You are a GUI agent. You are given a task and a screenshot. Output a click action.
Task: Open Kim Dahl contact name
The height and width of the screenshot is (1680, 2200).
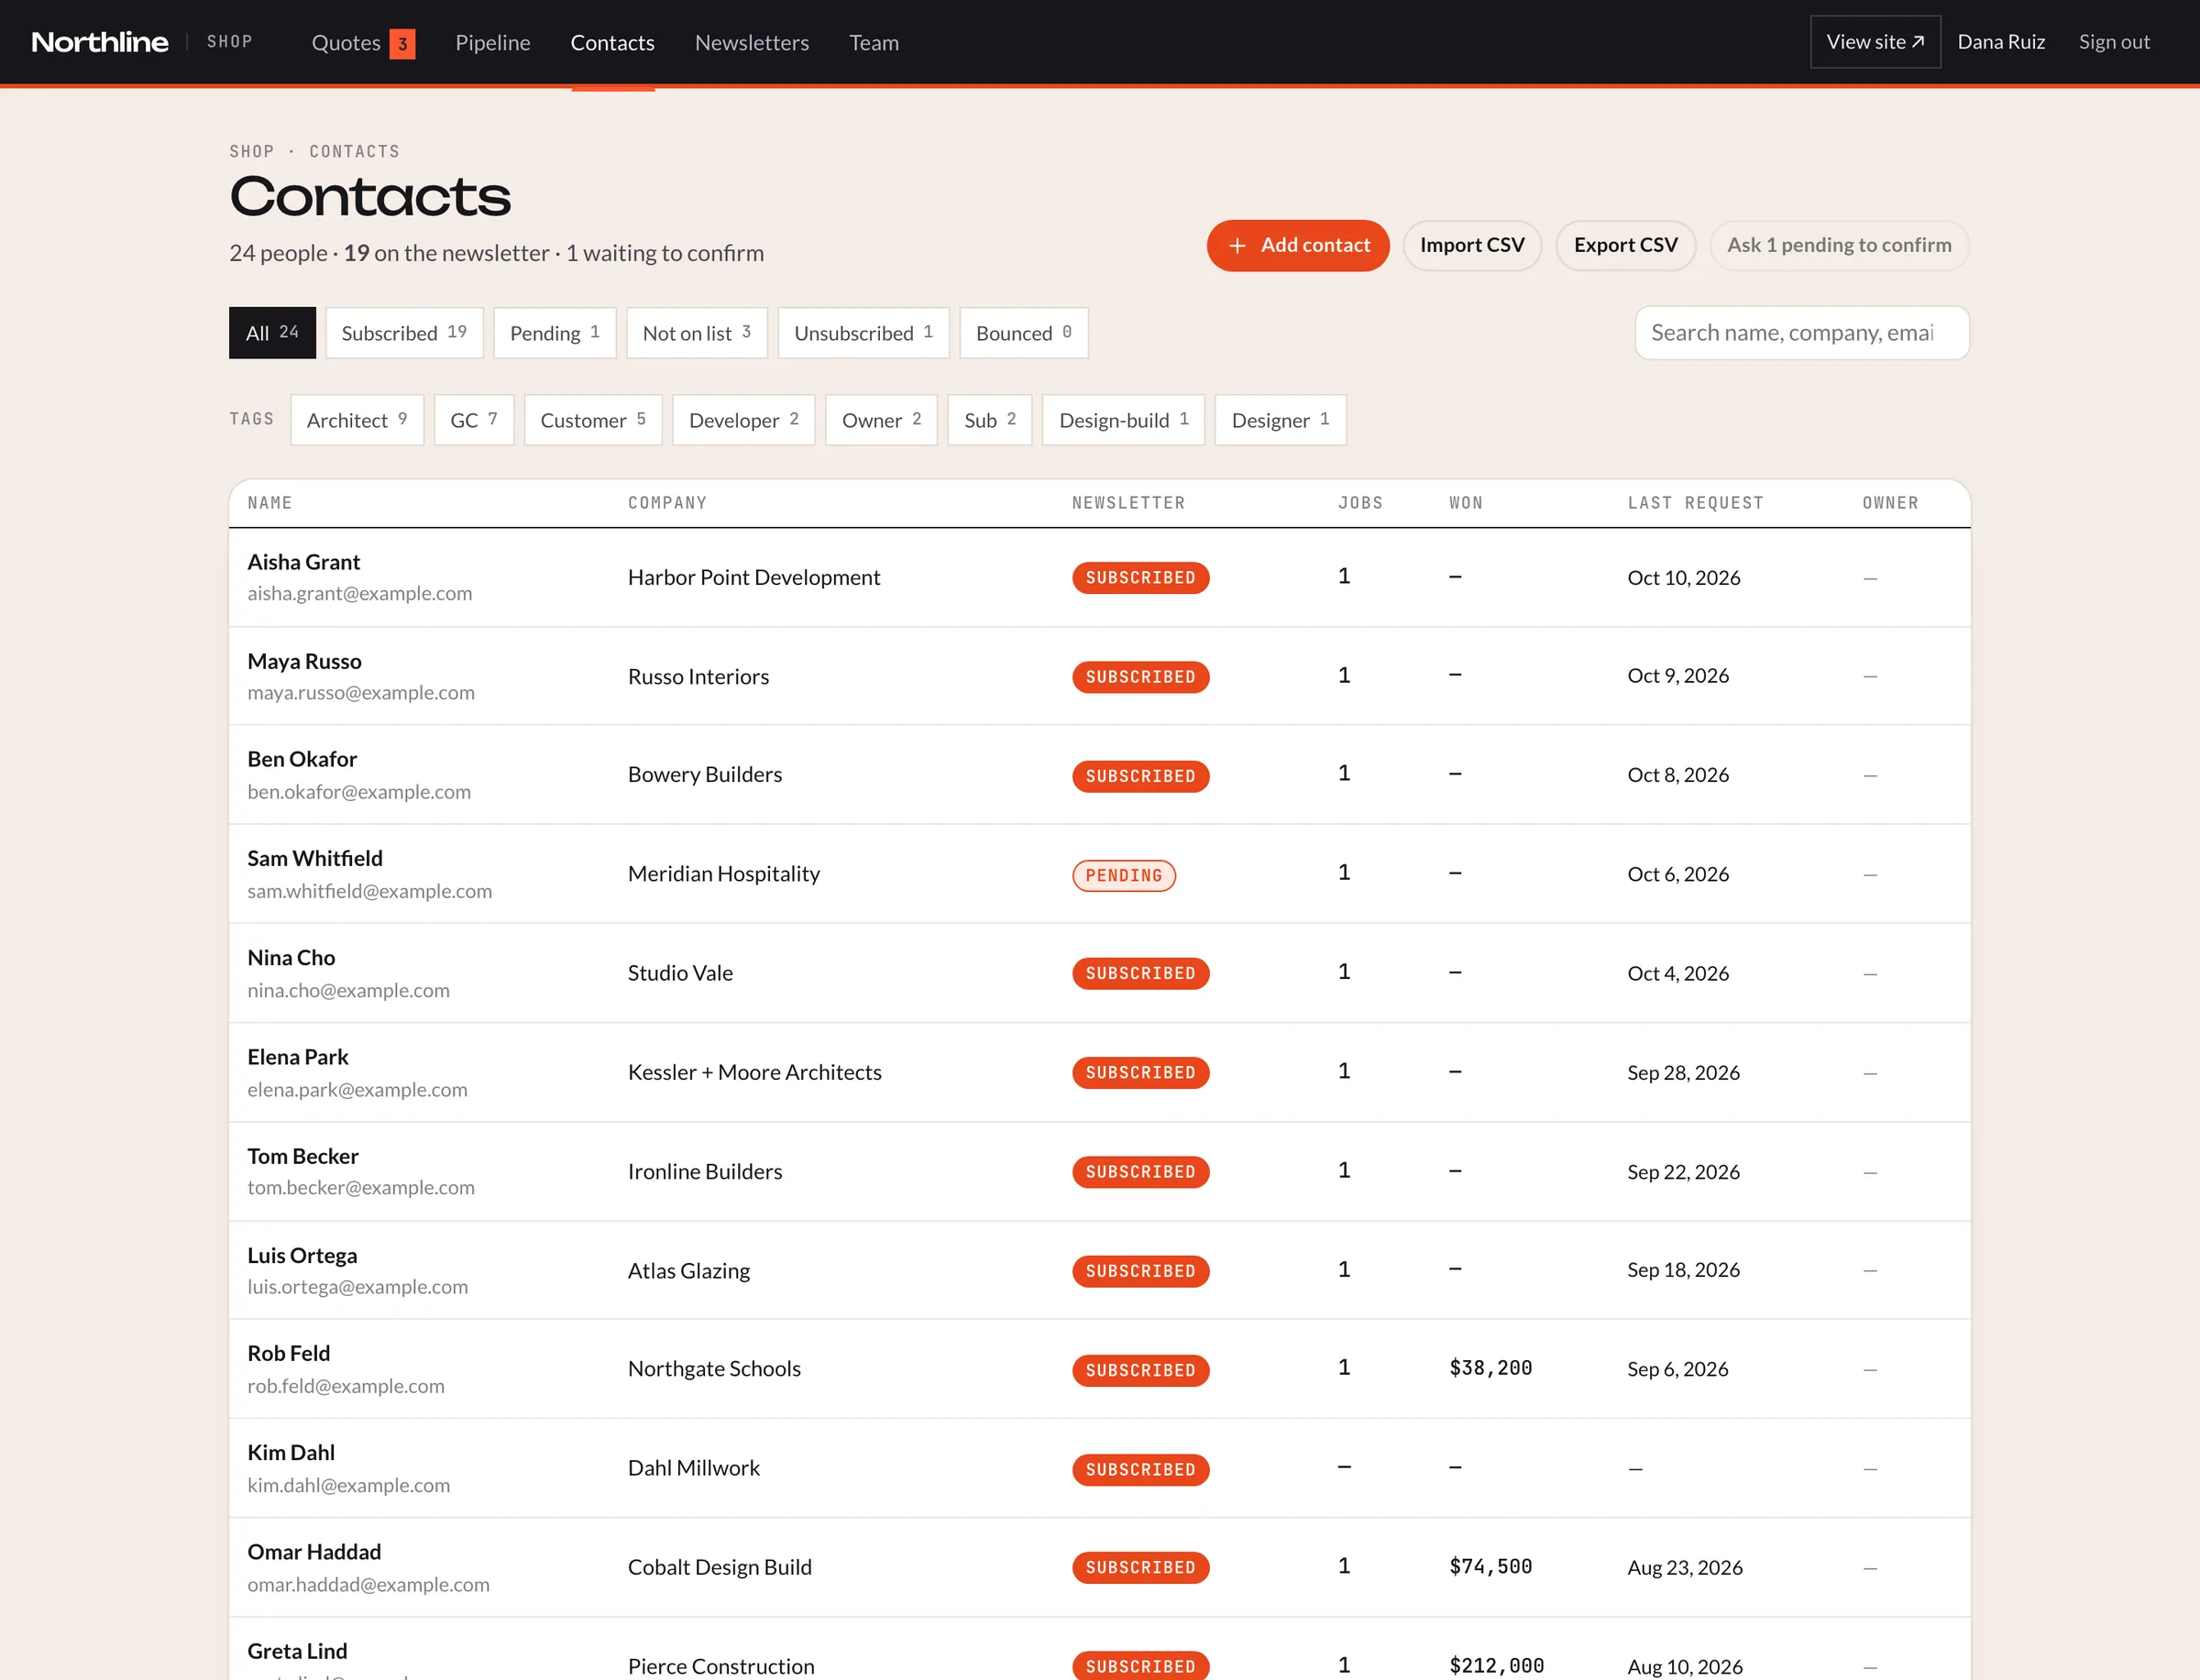point(291,1453)
